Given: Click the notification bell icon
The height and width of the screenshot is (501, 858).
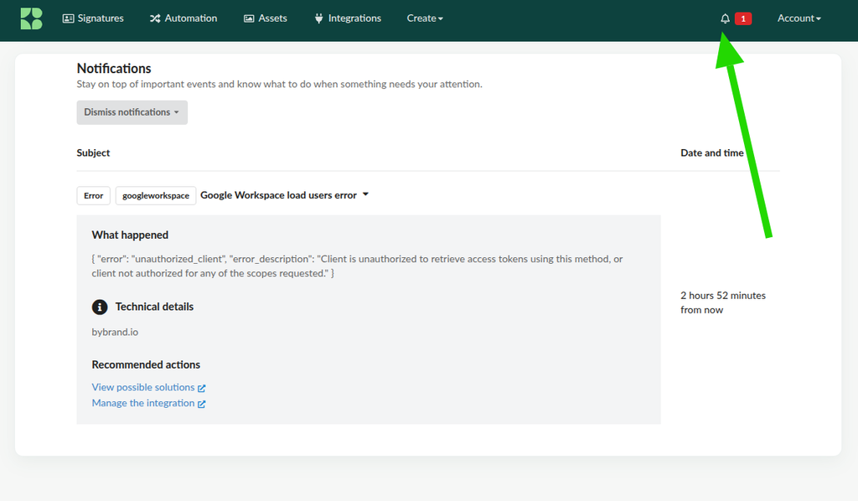Looking at the screenshot, I should coord(725,18).
